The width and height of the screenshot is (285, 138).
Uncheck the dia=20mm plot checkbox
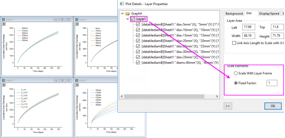138,41
